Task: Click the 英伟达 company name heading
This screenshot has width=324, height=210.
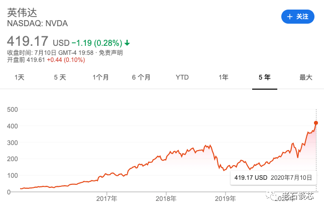Action: coord(23,12)
